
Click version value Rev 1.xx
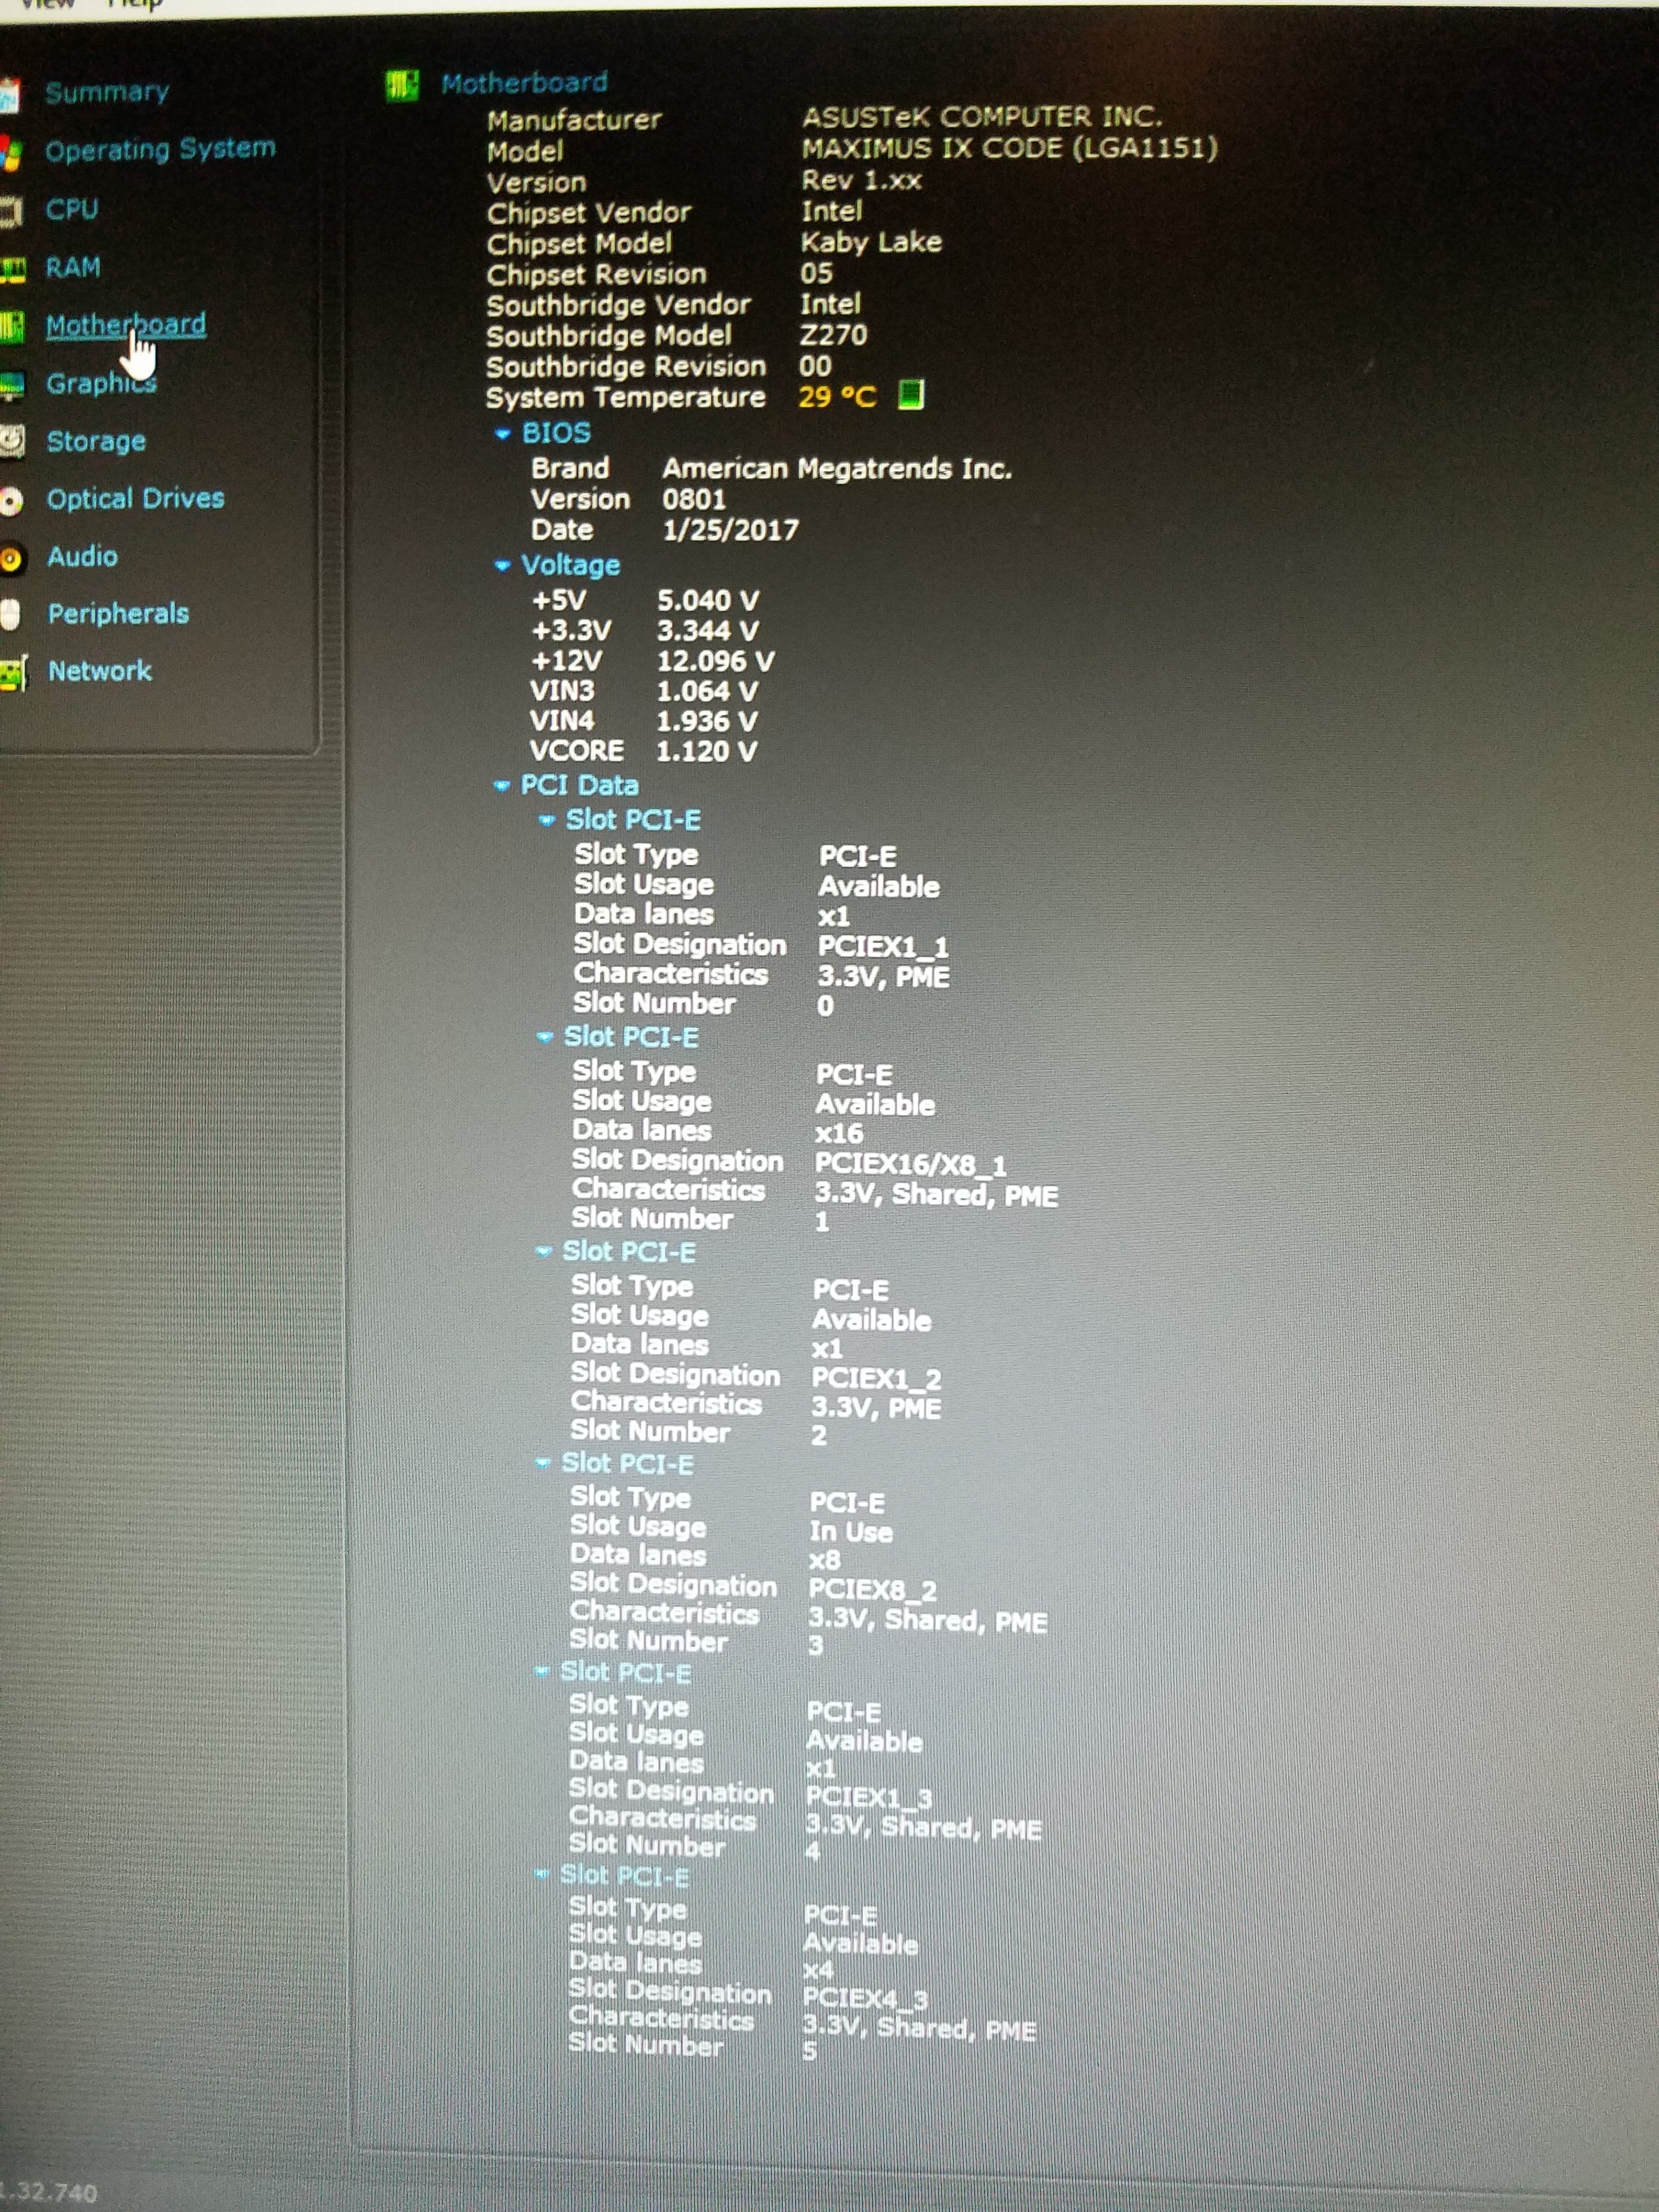click(x=861, y=180)
